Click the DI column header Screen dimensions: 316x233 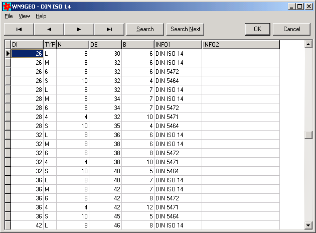[27, 45]
